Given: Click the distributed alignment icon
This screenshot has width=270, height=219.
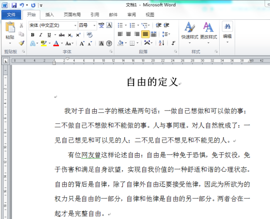Looking at the screenshot, I should pos(153,34).
